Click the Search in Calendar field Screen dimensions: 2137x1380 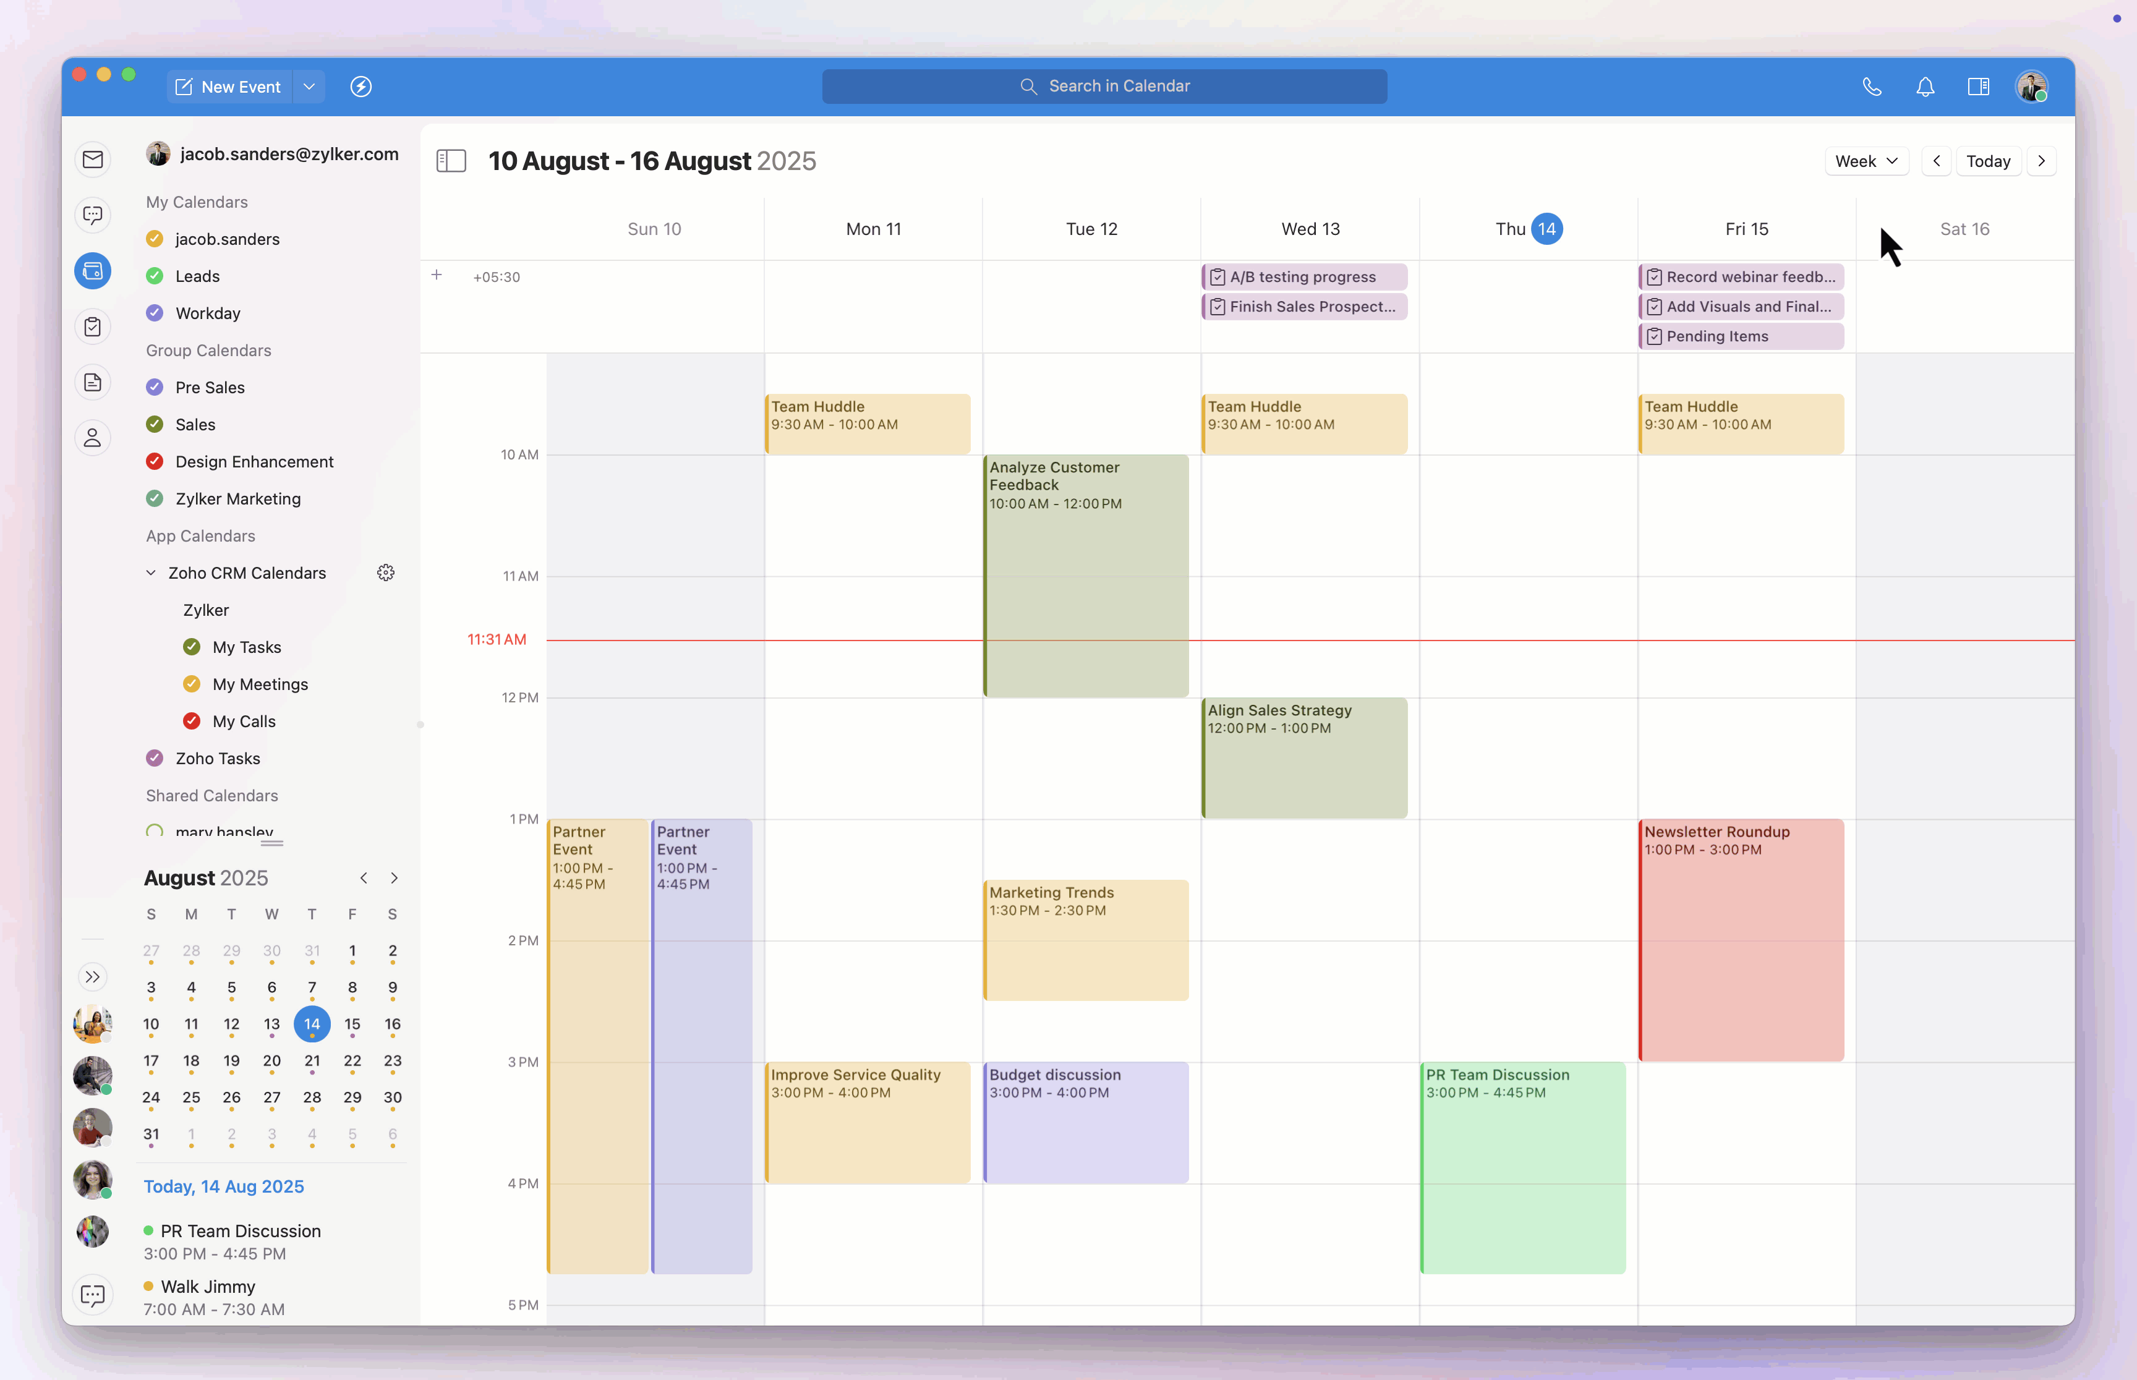tap(1104, 86)
